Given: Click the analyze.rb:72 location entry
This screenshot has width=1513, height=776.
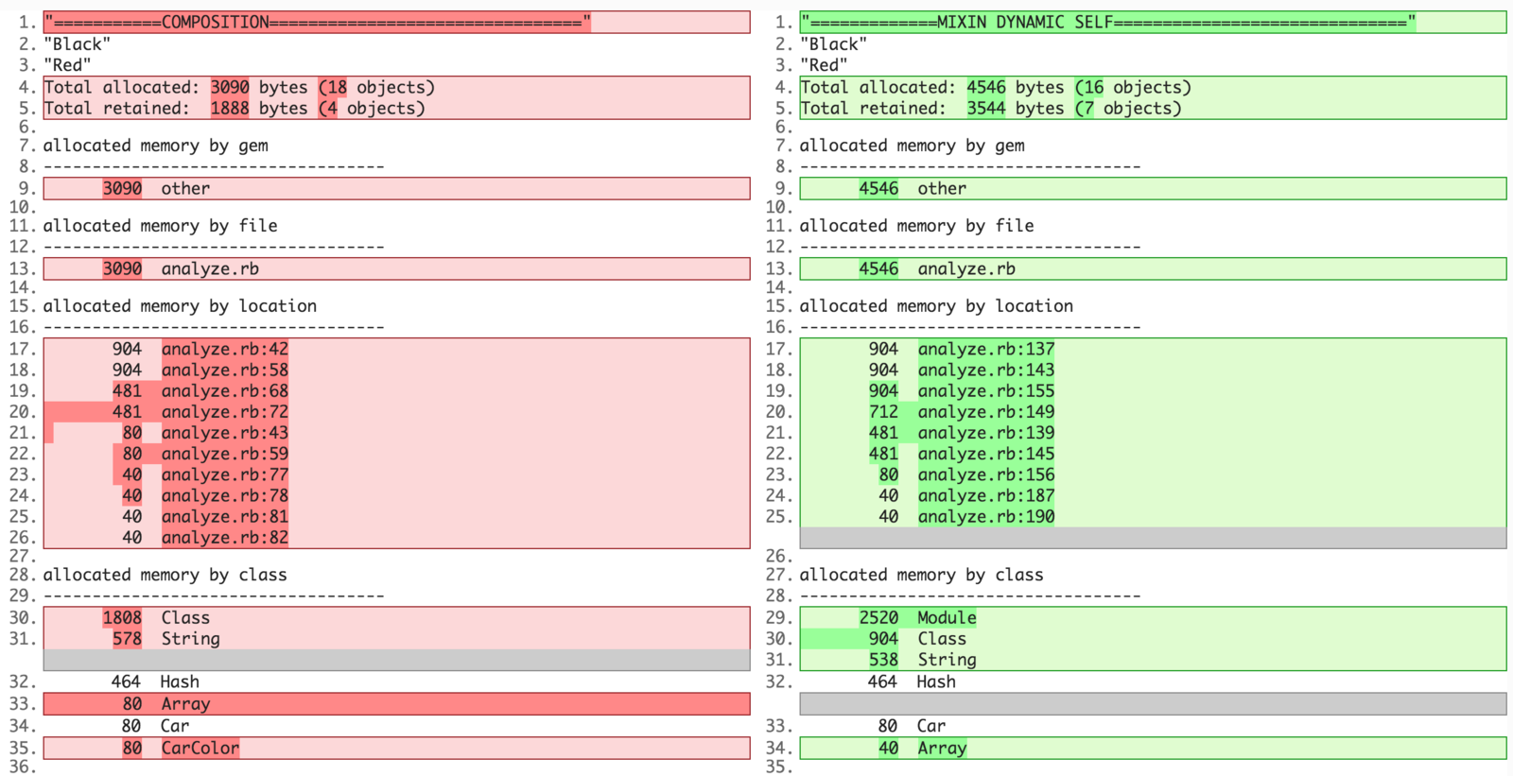Looking at the screenshot, I should tap(224, 411).
